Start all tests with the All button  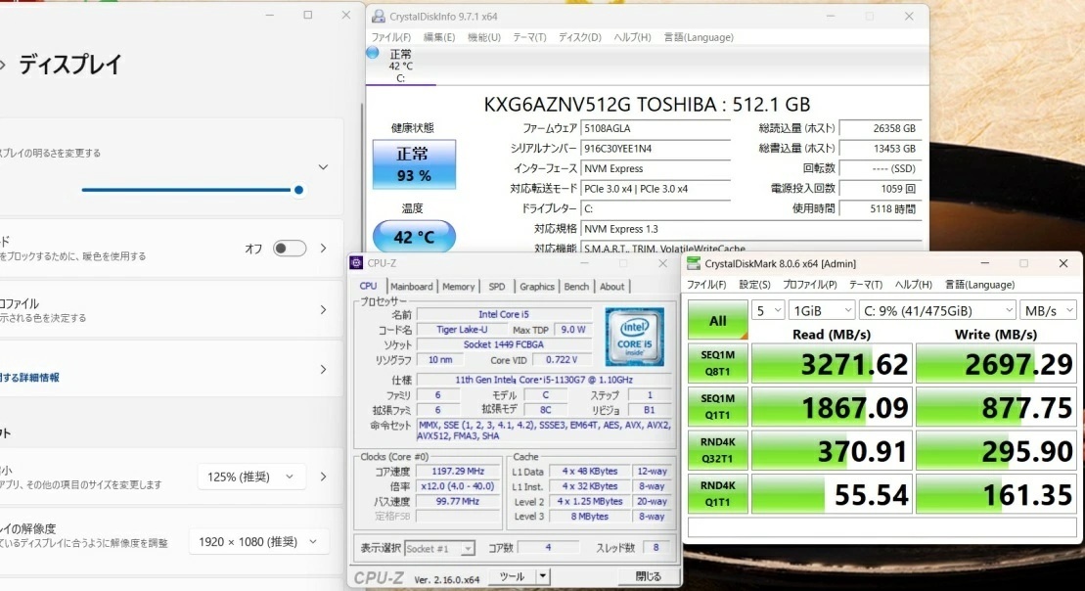tap(717, 320)
